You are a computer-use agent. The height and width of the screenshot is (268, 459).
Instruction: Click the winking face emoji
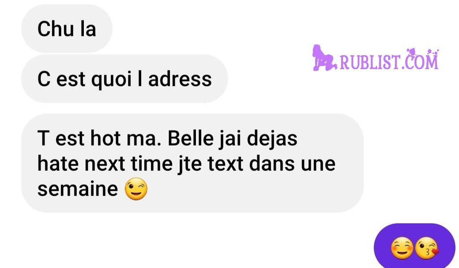[136, 189]
